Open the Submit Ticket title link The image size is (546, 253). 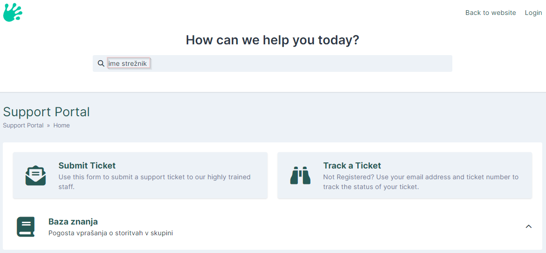(87, 166)
